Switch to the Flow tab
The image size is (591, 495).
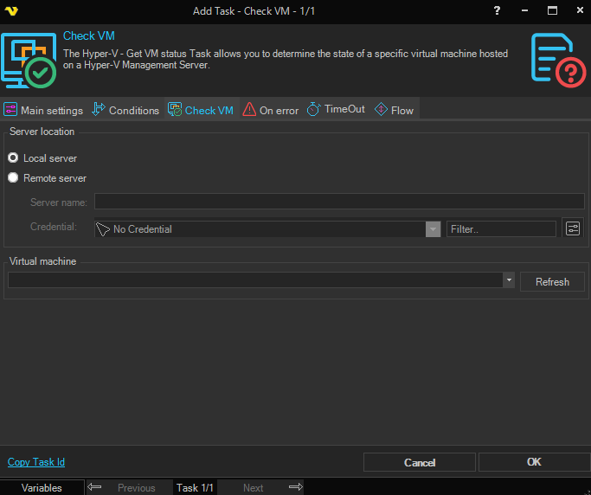click(x=394, y=110)
